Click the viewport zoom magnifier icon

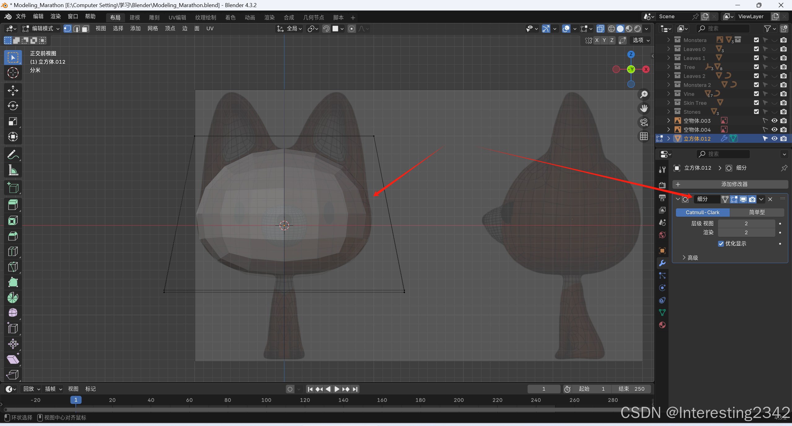tap(644, 94)
